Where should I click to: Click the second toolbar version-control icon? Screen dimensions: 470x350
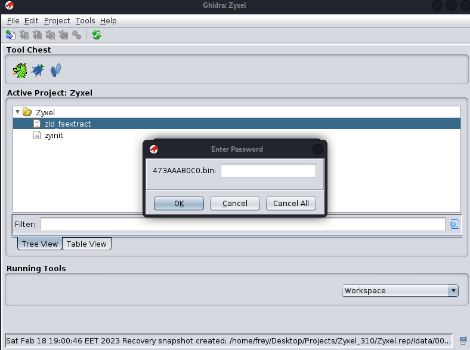pos(24,35)
